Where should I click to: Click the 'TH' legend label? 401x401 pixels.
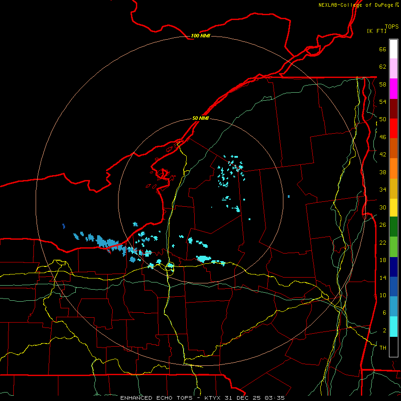pyautogui.click(x=383, y=348)
